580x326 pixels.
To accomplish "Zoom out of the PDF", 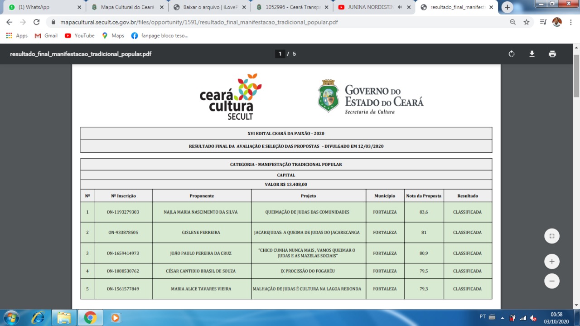I will pyautogui.click(x=551, y=281).
